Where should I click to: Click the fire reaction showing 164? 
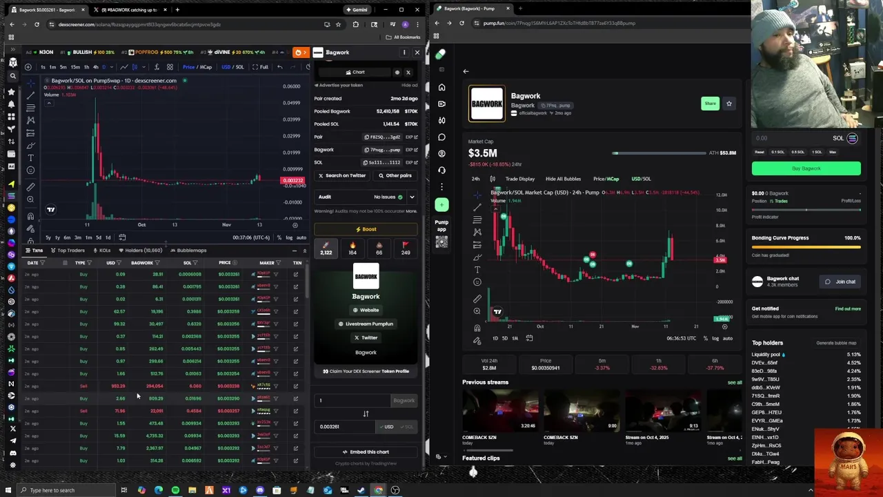(x=353, y=248)
